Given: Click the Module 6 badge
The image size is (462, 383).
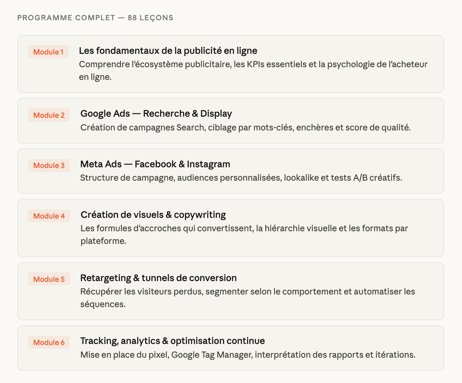Looking at the screenshot, I should (49, 343).
